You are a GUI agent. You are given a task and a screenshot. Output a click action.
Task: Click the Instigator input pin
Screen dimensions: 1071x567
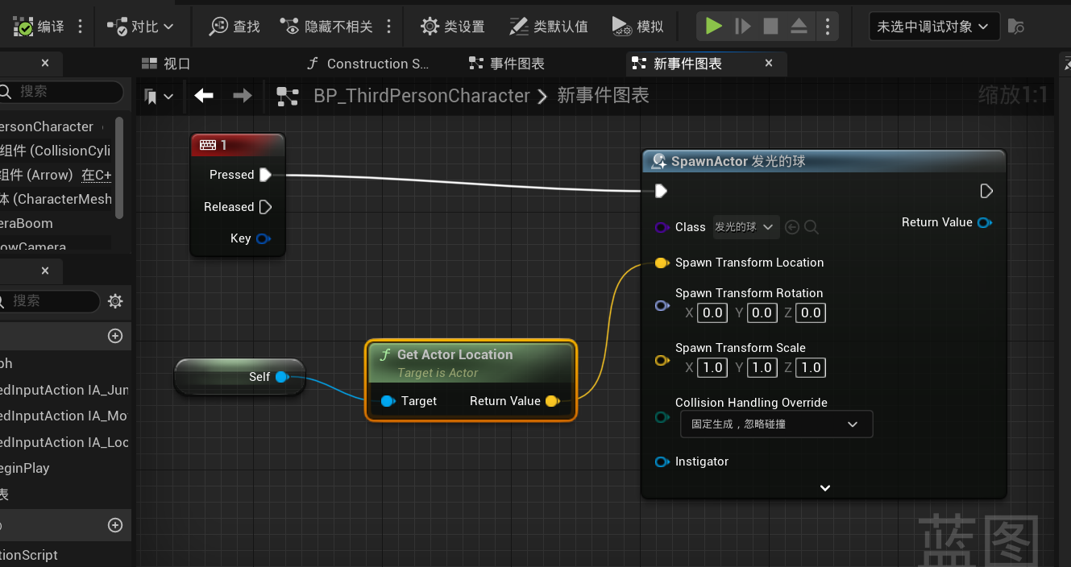[662, 461]
